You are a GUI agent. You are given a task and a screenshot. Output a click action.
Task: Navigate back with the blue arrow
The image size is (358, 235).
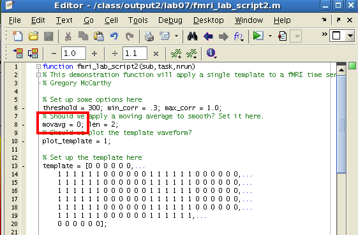[208, 36]
